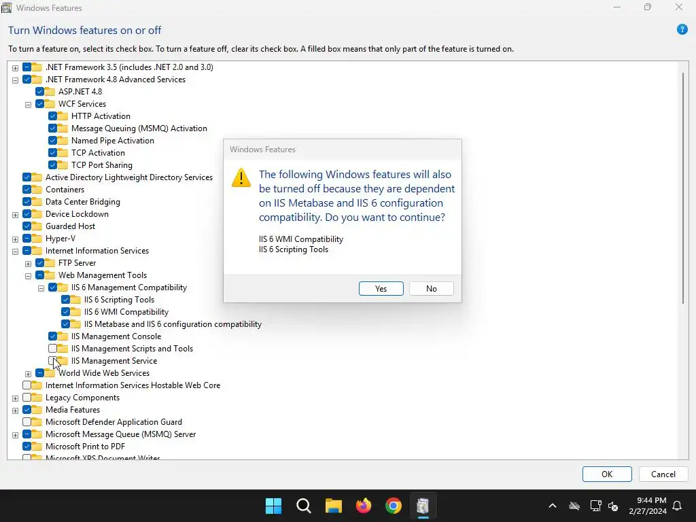Open Windows Start menu icon
696x522 pixels.
coord(273,506)
